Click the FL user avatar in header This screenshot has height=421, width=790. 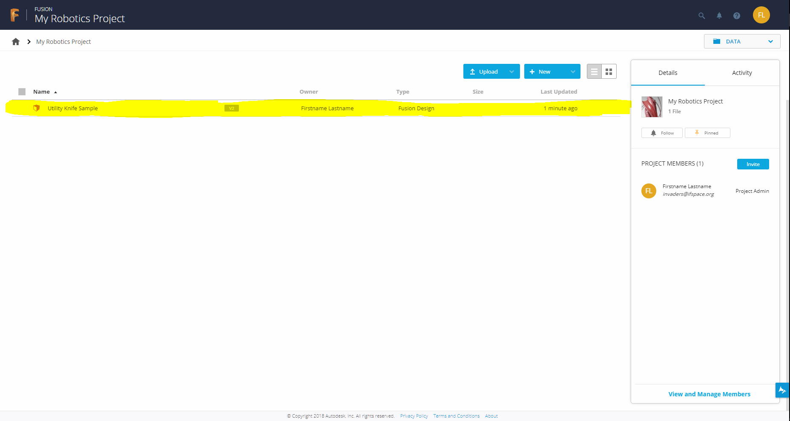[761, 15]
